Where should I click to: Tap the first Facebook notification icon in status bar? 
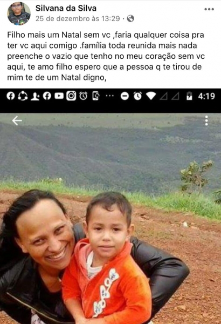(x=11, y=96)
